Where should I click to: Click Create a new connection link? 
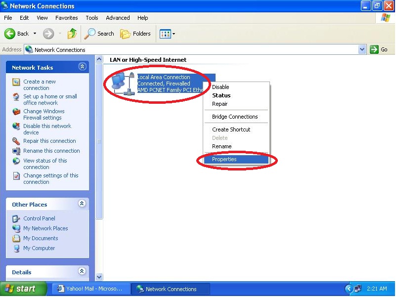click(40, 85)
